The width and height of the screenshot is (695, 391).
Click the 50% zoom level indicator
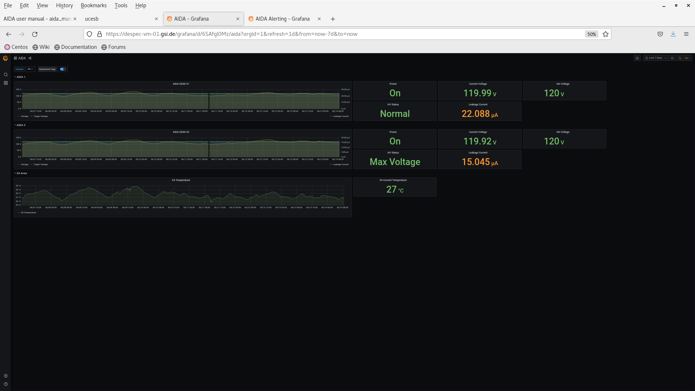tap(591, 34)
